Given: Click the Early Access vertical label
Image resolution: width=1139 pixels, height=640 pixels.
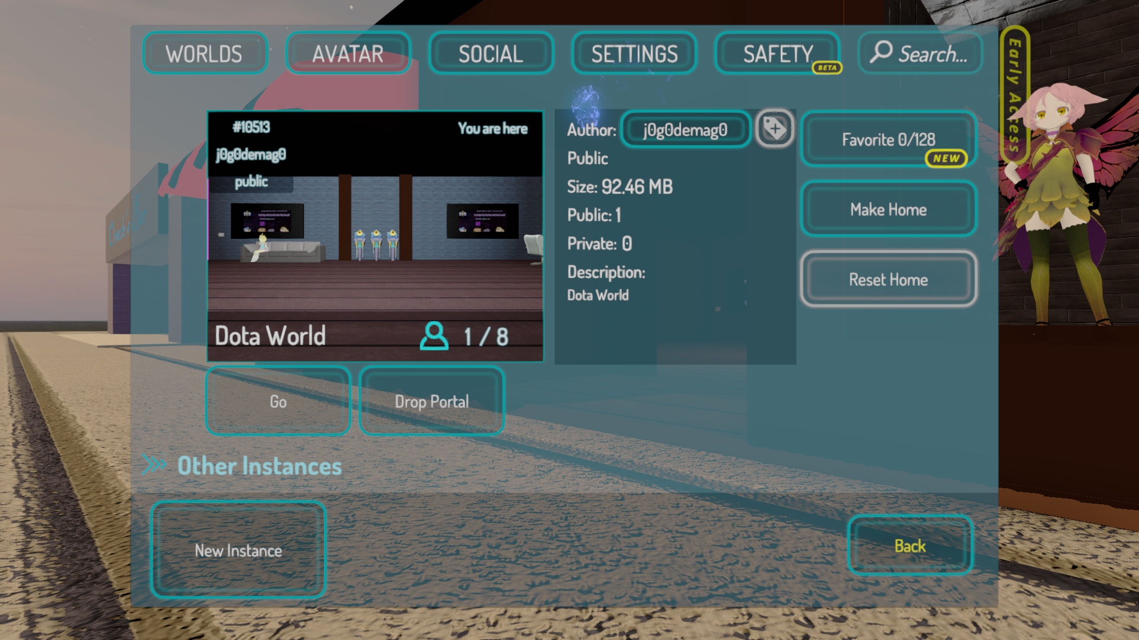Looking at the screenshot, I should pyautogui.click(x=1014, y=95).
